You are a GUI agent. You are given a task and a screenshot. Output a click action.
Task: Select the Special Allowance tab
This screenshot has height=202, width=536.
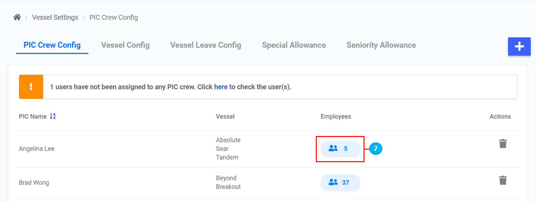(x=294, y=45)
